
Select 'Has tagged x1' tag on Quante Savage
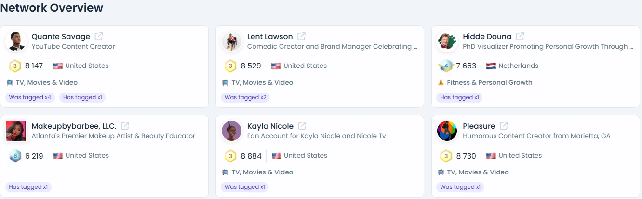point(82,97)
